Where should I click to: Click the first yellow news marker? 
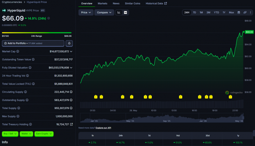[96, 97]
